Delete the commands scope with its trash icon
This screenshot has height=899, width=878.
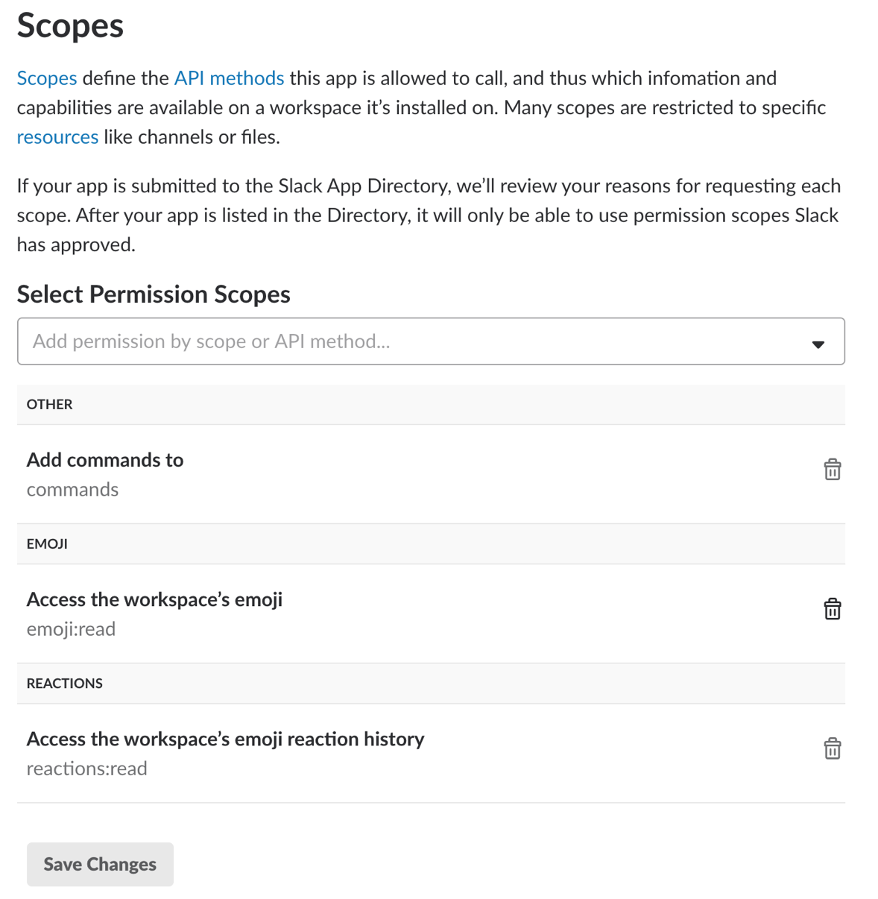coord(832,470)
